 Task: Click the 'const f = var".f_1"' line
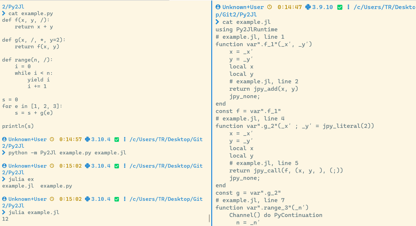click(x=248, y=111)
